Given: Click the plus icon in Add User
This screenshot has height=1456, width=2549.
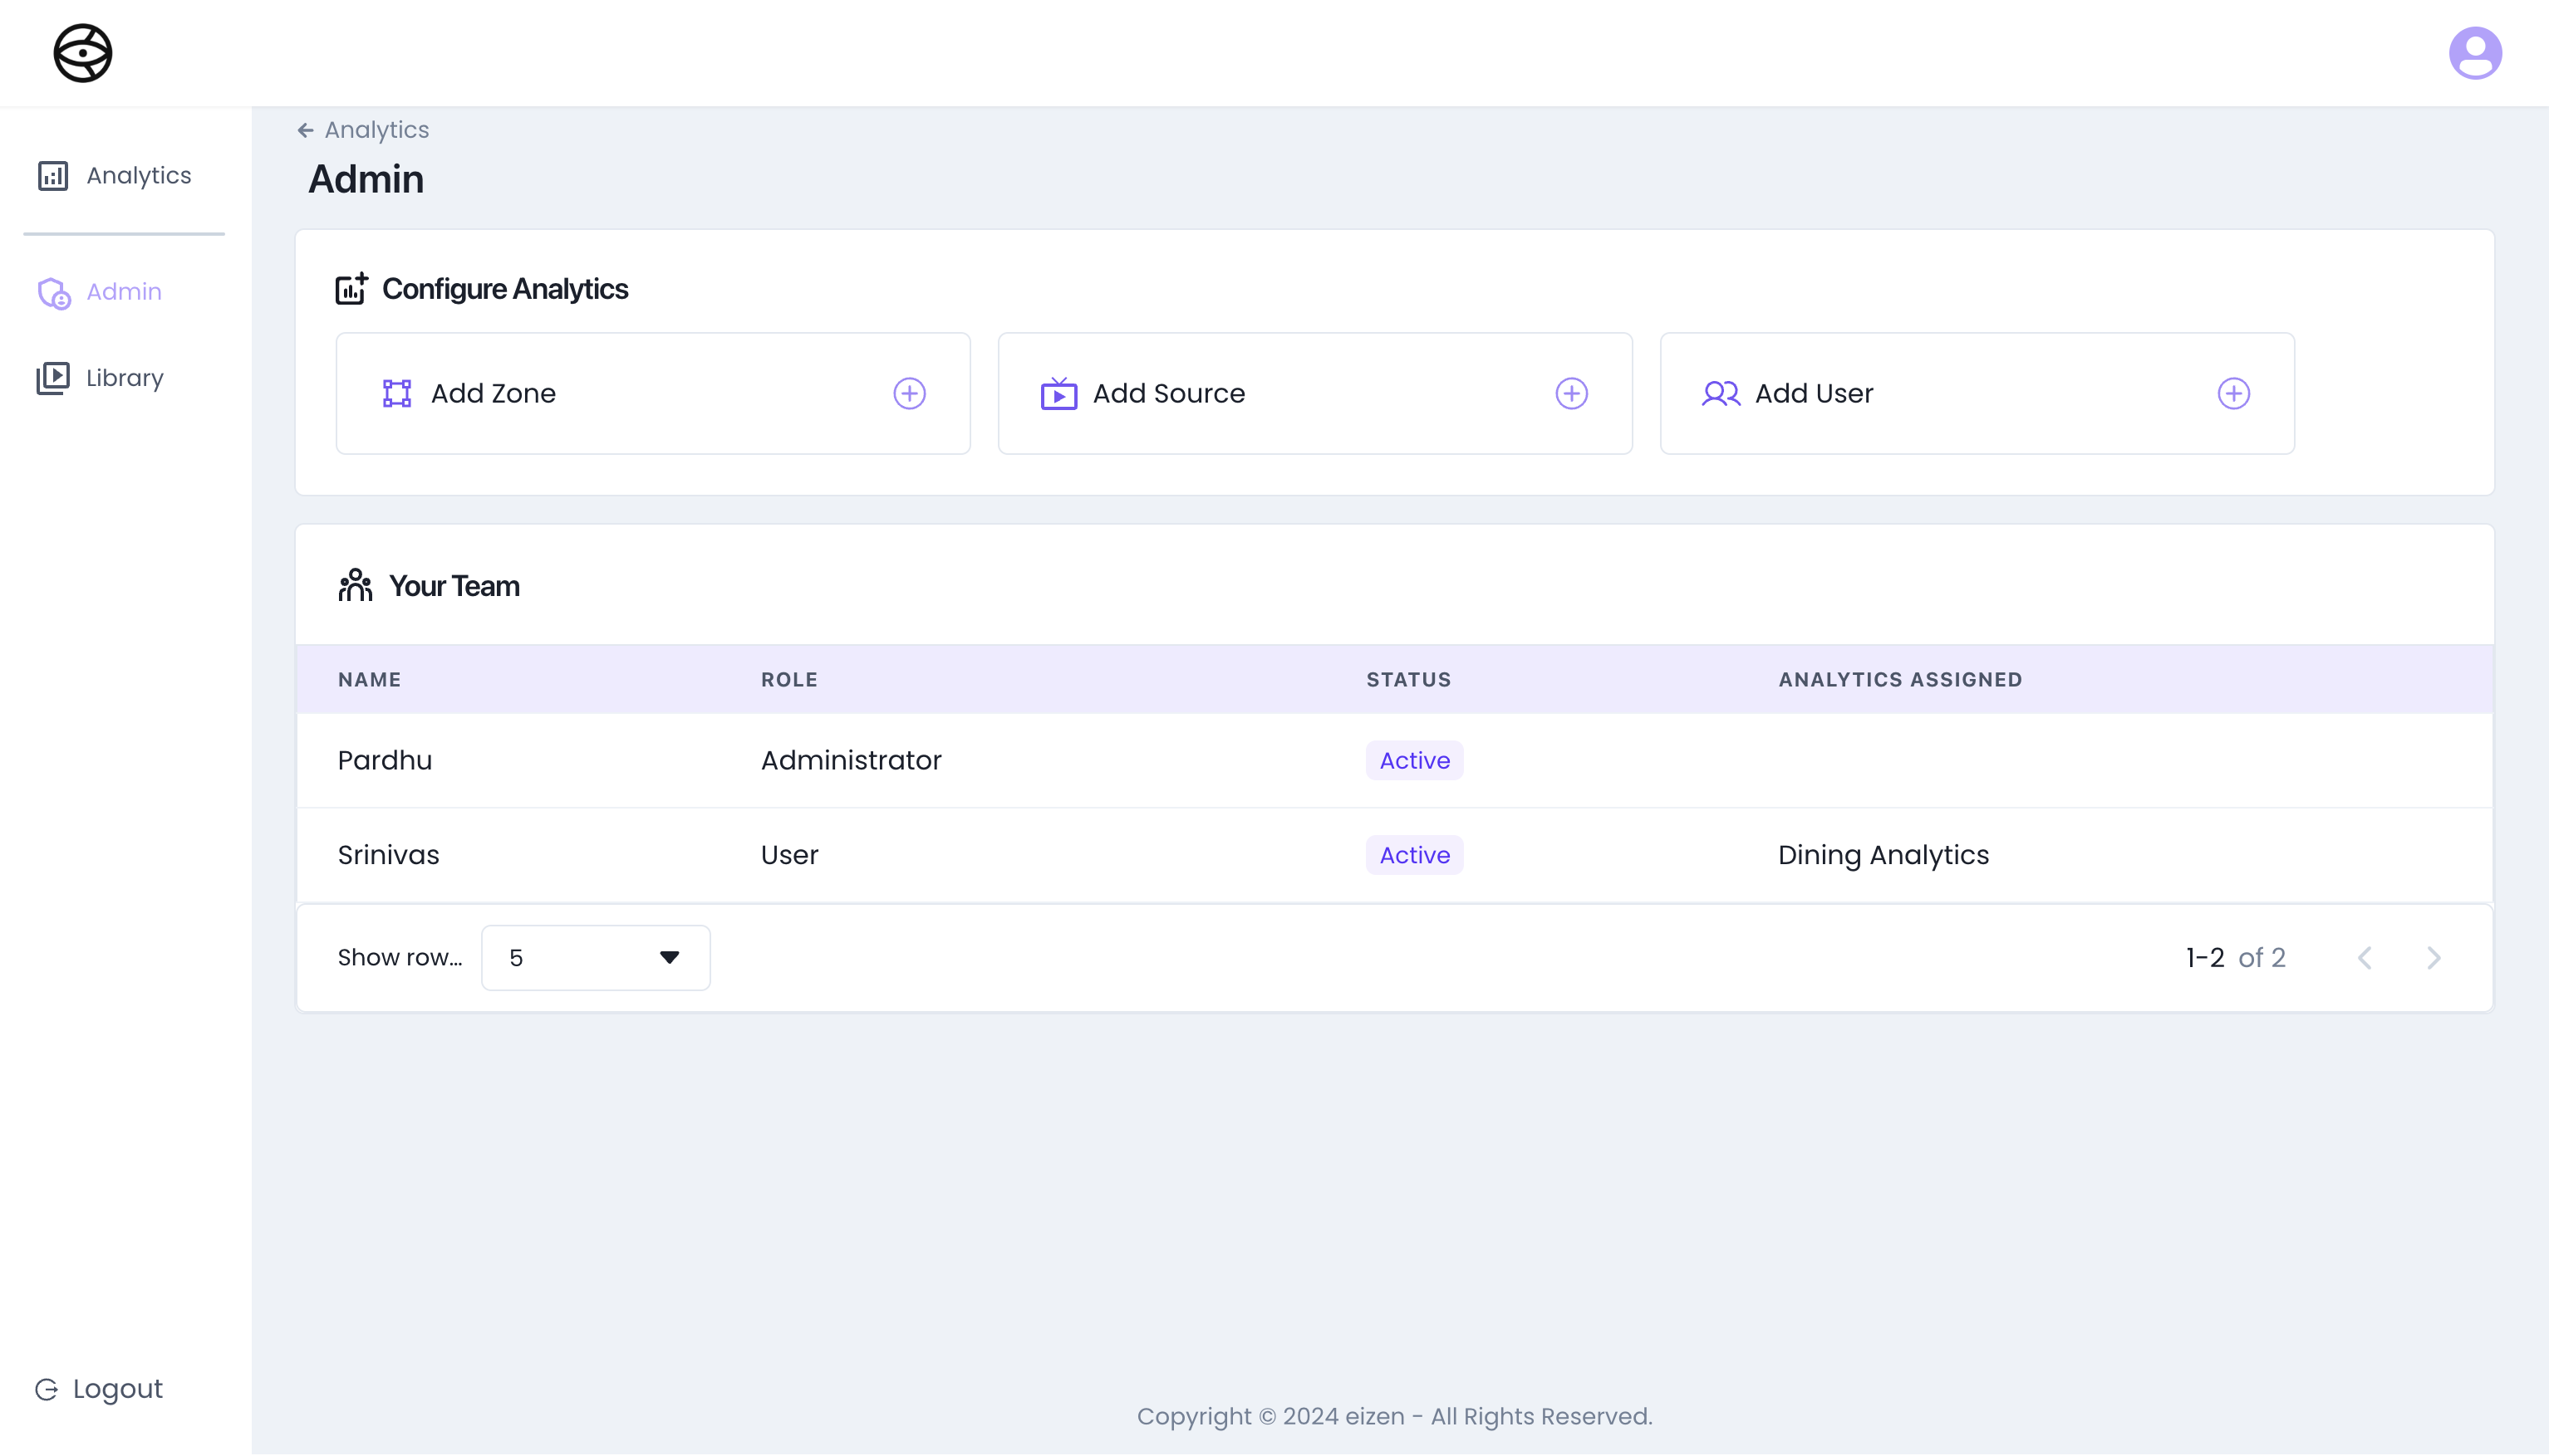Looking at the screenshot, I should (x=2232, y=393).
